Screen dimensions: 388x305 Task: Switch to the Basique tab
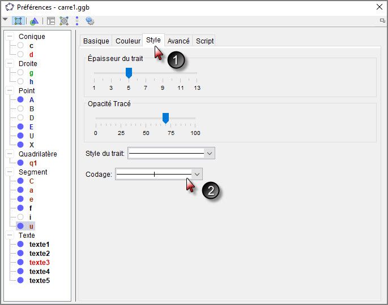[x=96, y=41]
